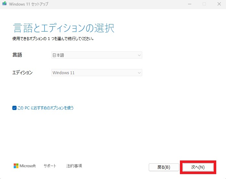Click the Microsoft logo
This screenshot has height=179, width=226.
pyautogui.click(x=25, y=166)
